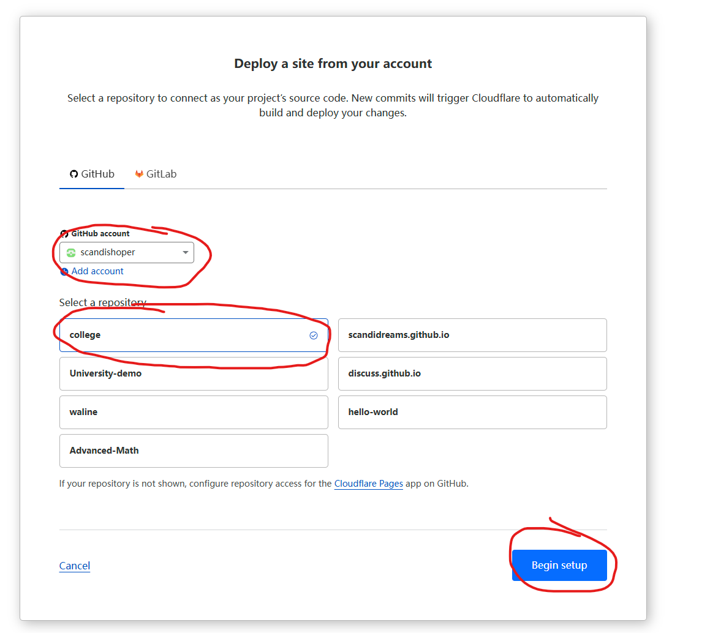This screenshot has width=710, height=633.
Task: Click the GitLab fox logo icon
Action: (x=139, y=174)
